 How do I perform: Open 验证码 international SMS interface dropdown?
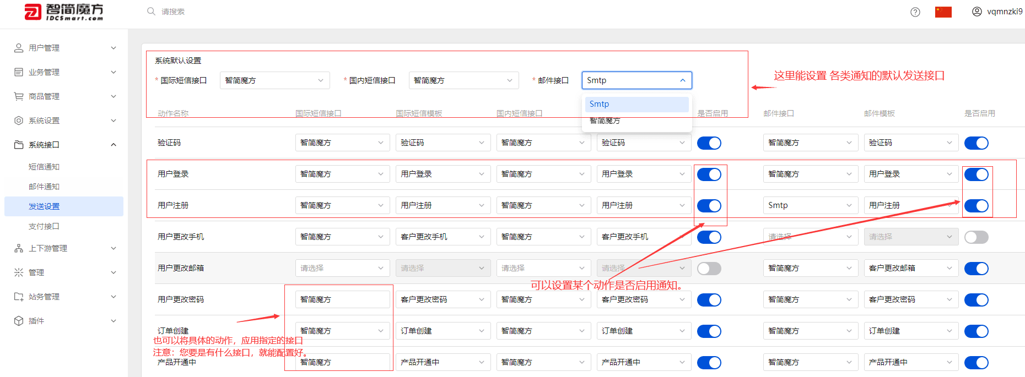click(342, 143)
